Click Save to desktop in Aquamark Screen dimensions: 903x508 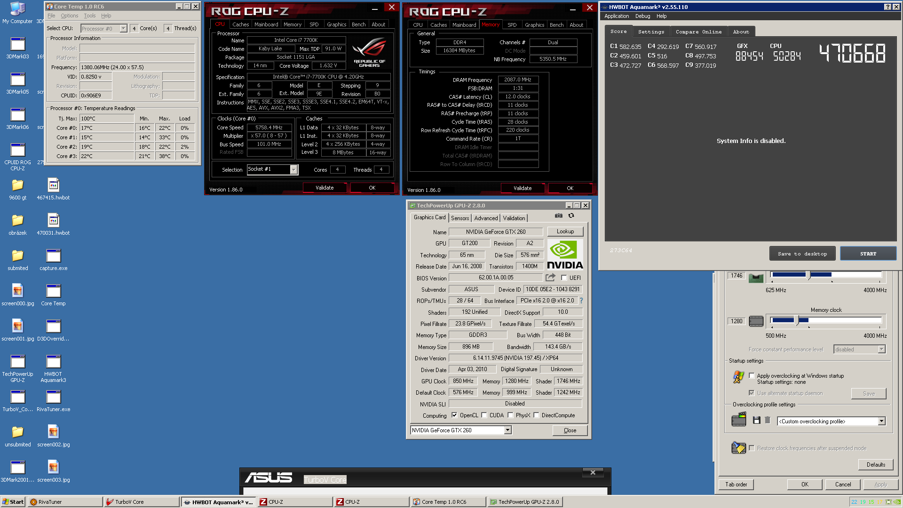(802, 254)
